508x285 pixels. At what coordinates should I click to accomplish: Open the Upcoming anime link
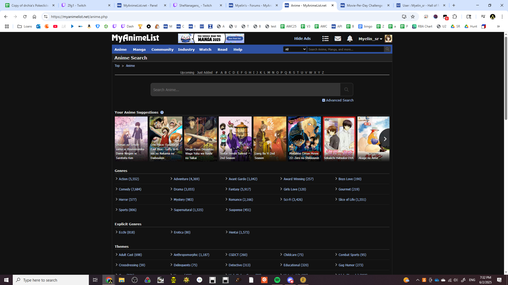tap(187, 73)
